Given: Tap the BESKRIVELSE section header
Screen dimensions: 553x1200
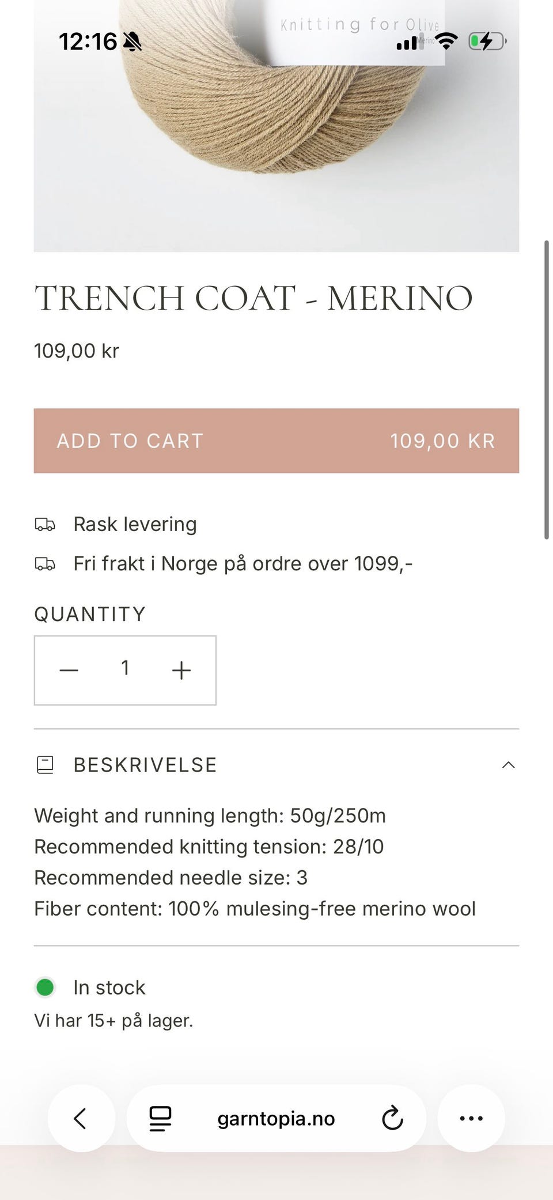Looking at the screenshot, I should 145,765.
